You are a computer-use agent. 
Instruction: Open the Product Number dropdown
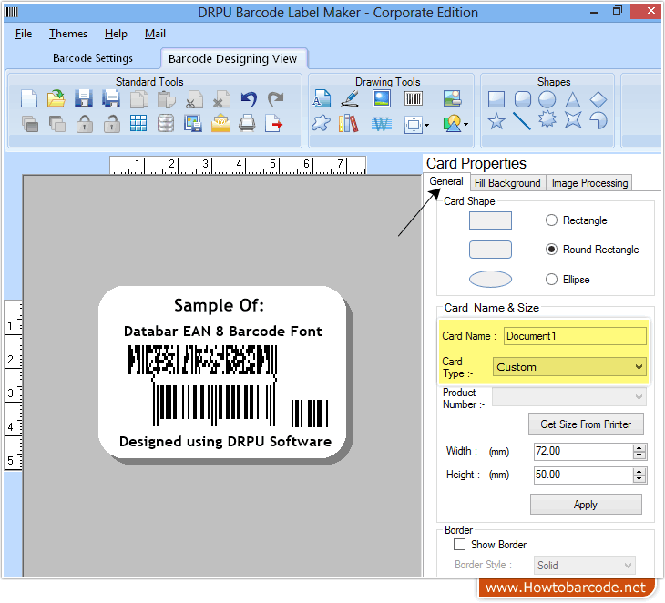569,397
